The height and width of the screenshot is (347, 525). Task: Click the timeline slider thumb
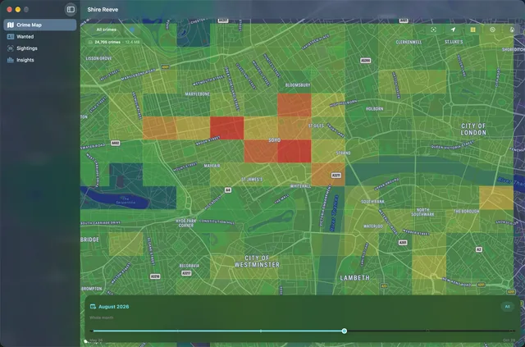tap(345, 331)
